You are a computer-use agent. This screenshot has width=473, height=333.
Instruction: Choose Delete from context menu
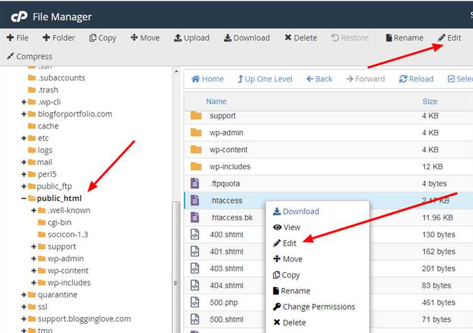[289, 323]
